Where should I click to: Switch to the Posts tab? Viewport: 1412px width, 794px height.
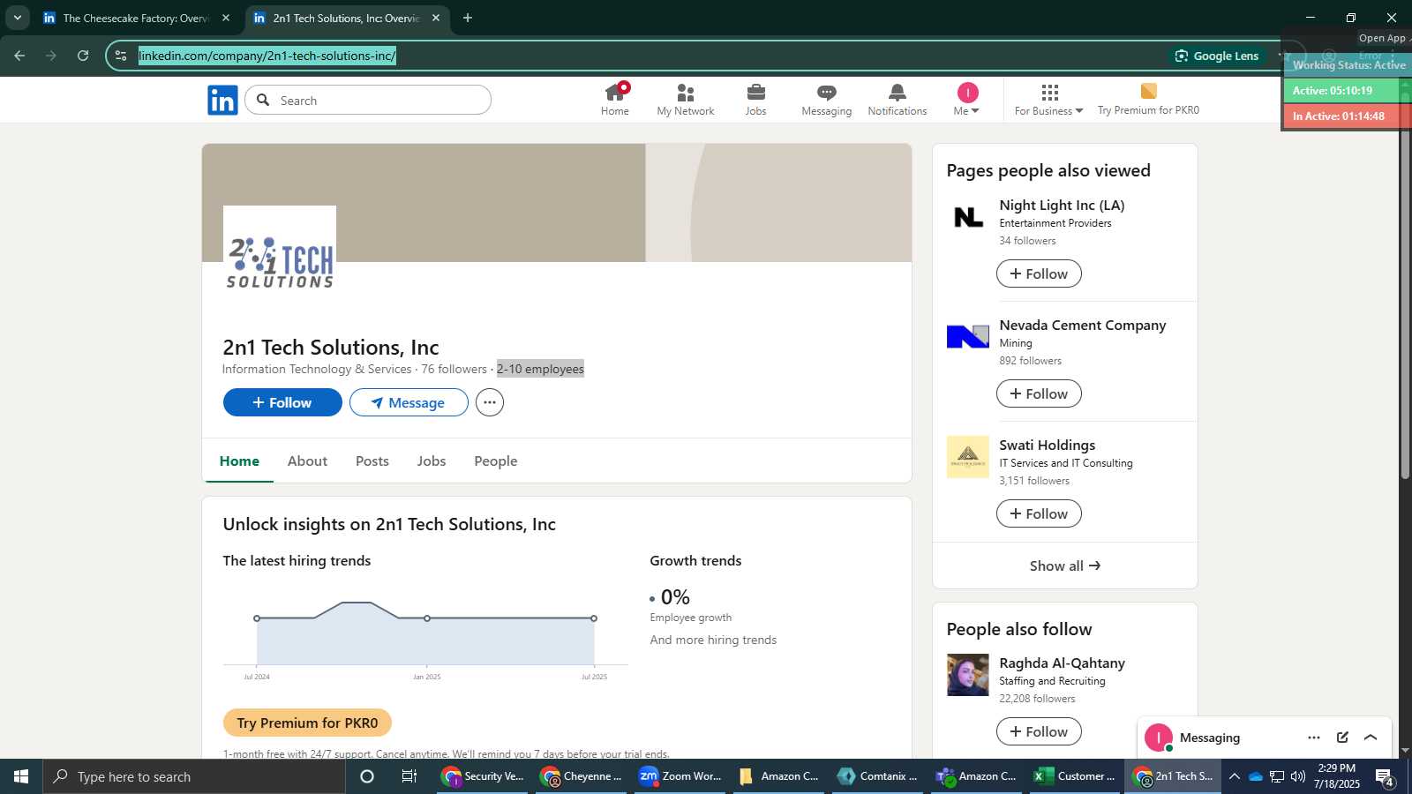(372, 461)
